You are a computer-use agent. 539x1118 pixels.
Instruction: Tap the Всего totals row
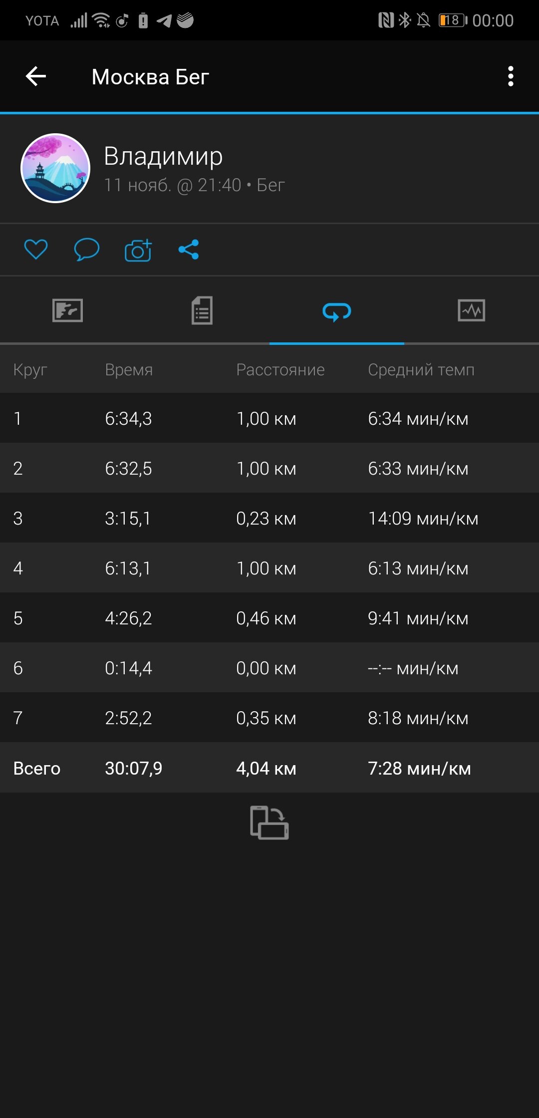pyautogui.click(x=269, y=768)
